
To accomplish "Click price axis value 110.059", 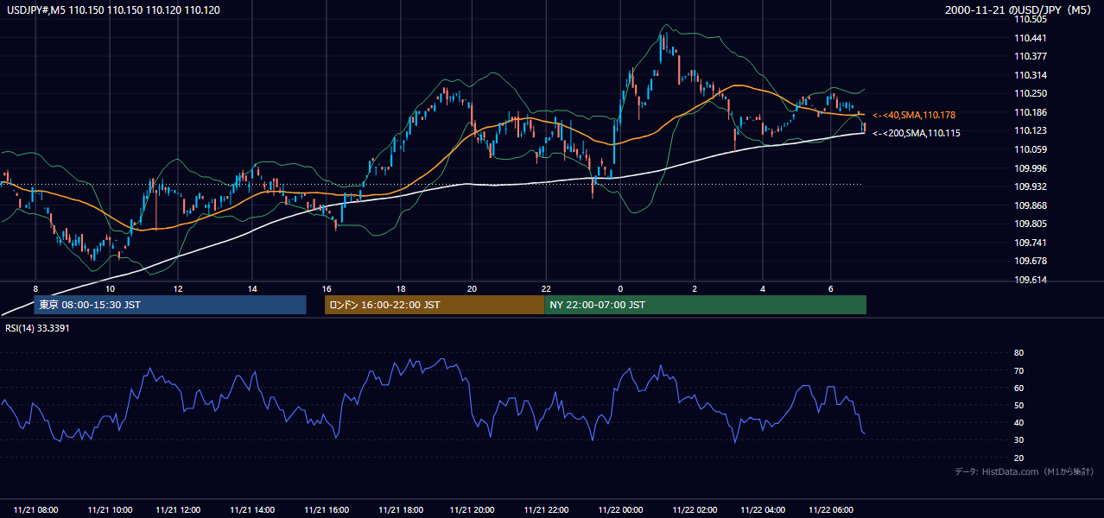I will coord(1031,149).
